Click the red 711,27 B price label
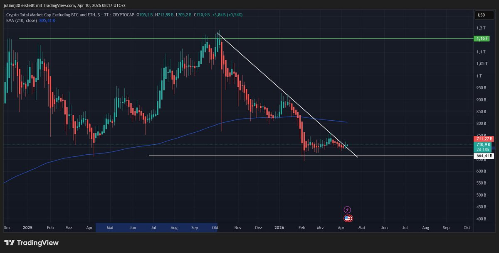This screenshot has width=499, height=253. coord(484,139)
